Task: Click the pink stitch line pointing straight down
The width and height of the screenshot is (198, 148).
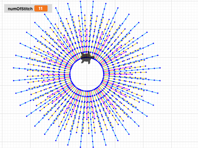Action: coord(87,105)
